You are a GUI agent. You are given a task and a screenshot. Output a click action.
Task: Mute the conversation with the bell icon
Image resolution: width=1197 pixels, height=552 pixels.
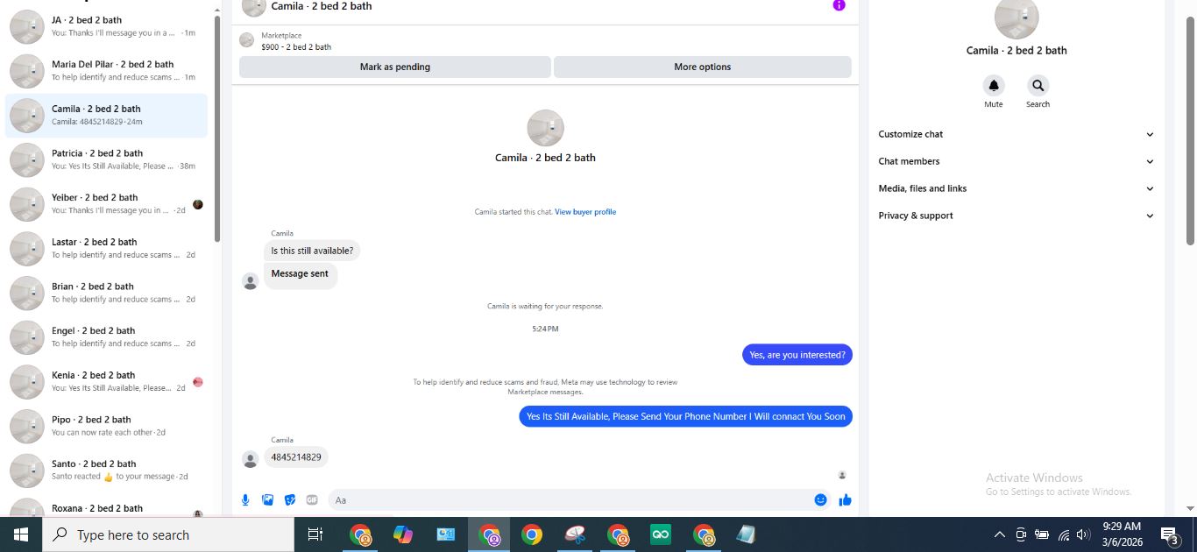(994, 86)
